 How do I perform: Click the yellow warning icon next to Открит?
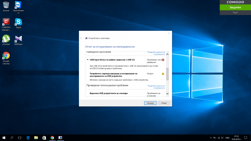tap(163, 74)
